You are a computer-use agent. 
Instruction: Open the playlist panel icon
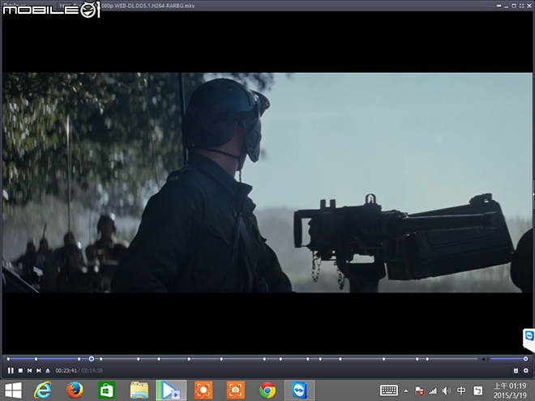tap(516, 371)
